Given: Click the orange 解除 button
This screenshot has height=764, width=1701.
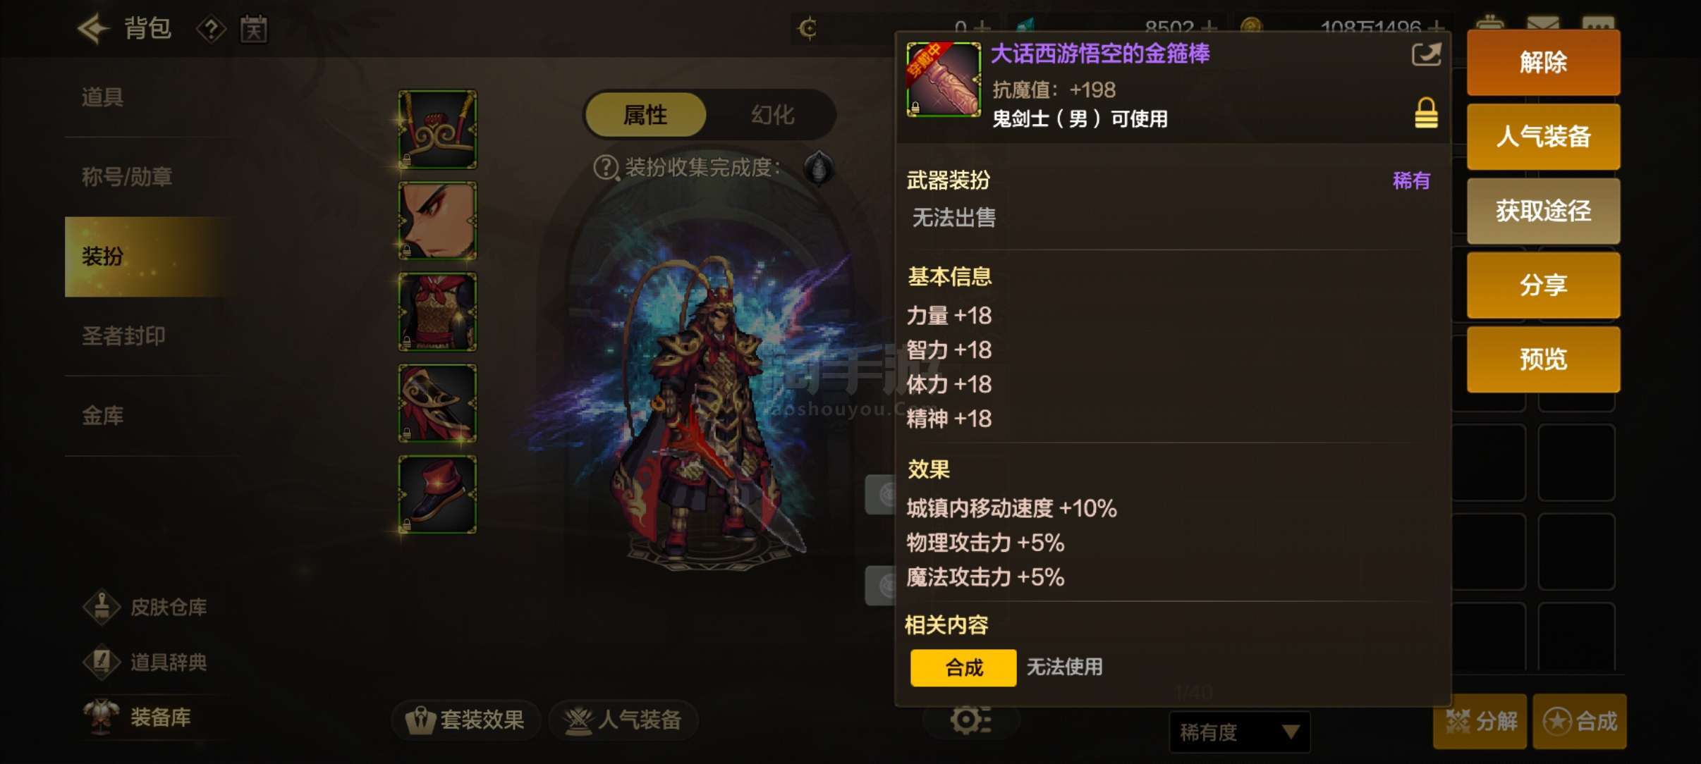Looking at the screenshot, I should pyautogui.click(x=1543, y=63).
